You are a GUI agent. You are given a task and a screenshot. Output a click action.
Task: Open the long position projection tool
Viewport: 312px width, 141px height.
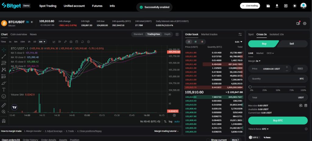[x=4, y=76]
